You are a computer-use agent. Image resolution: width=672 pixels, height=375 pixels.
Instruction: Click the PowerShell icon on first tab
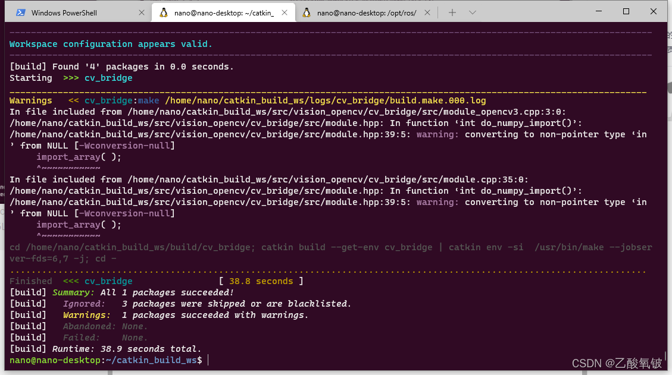[20, 13]
